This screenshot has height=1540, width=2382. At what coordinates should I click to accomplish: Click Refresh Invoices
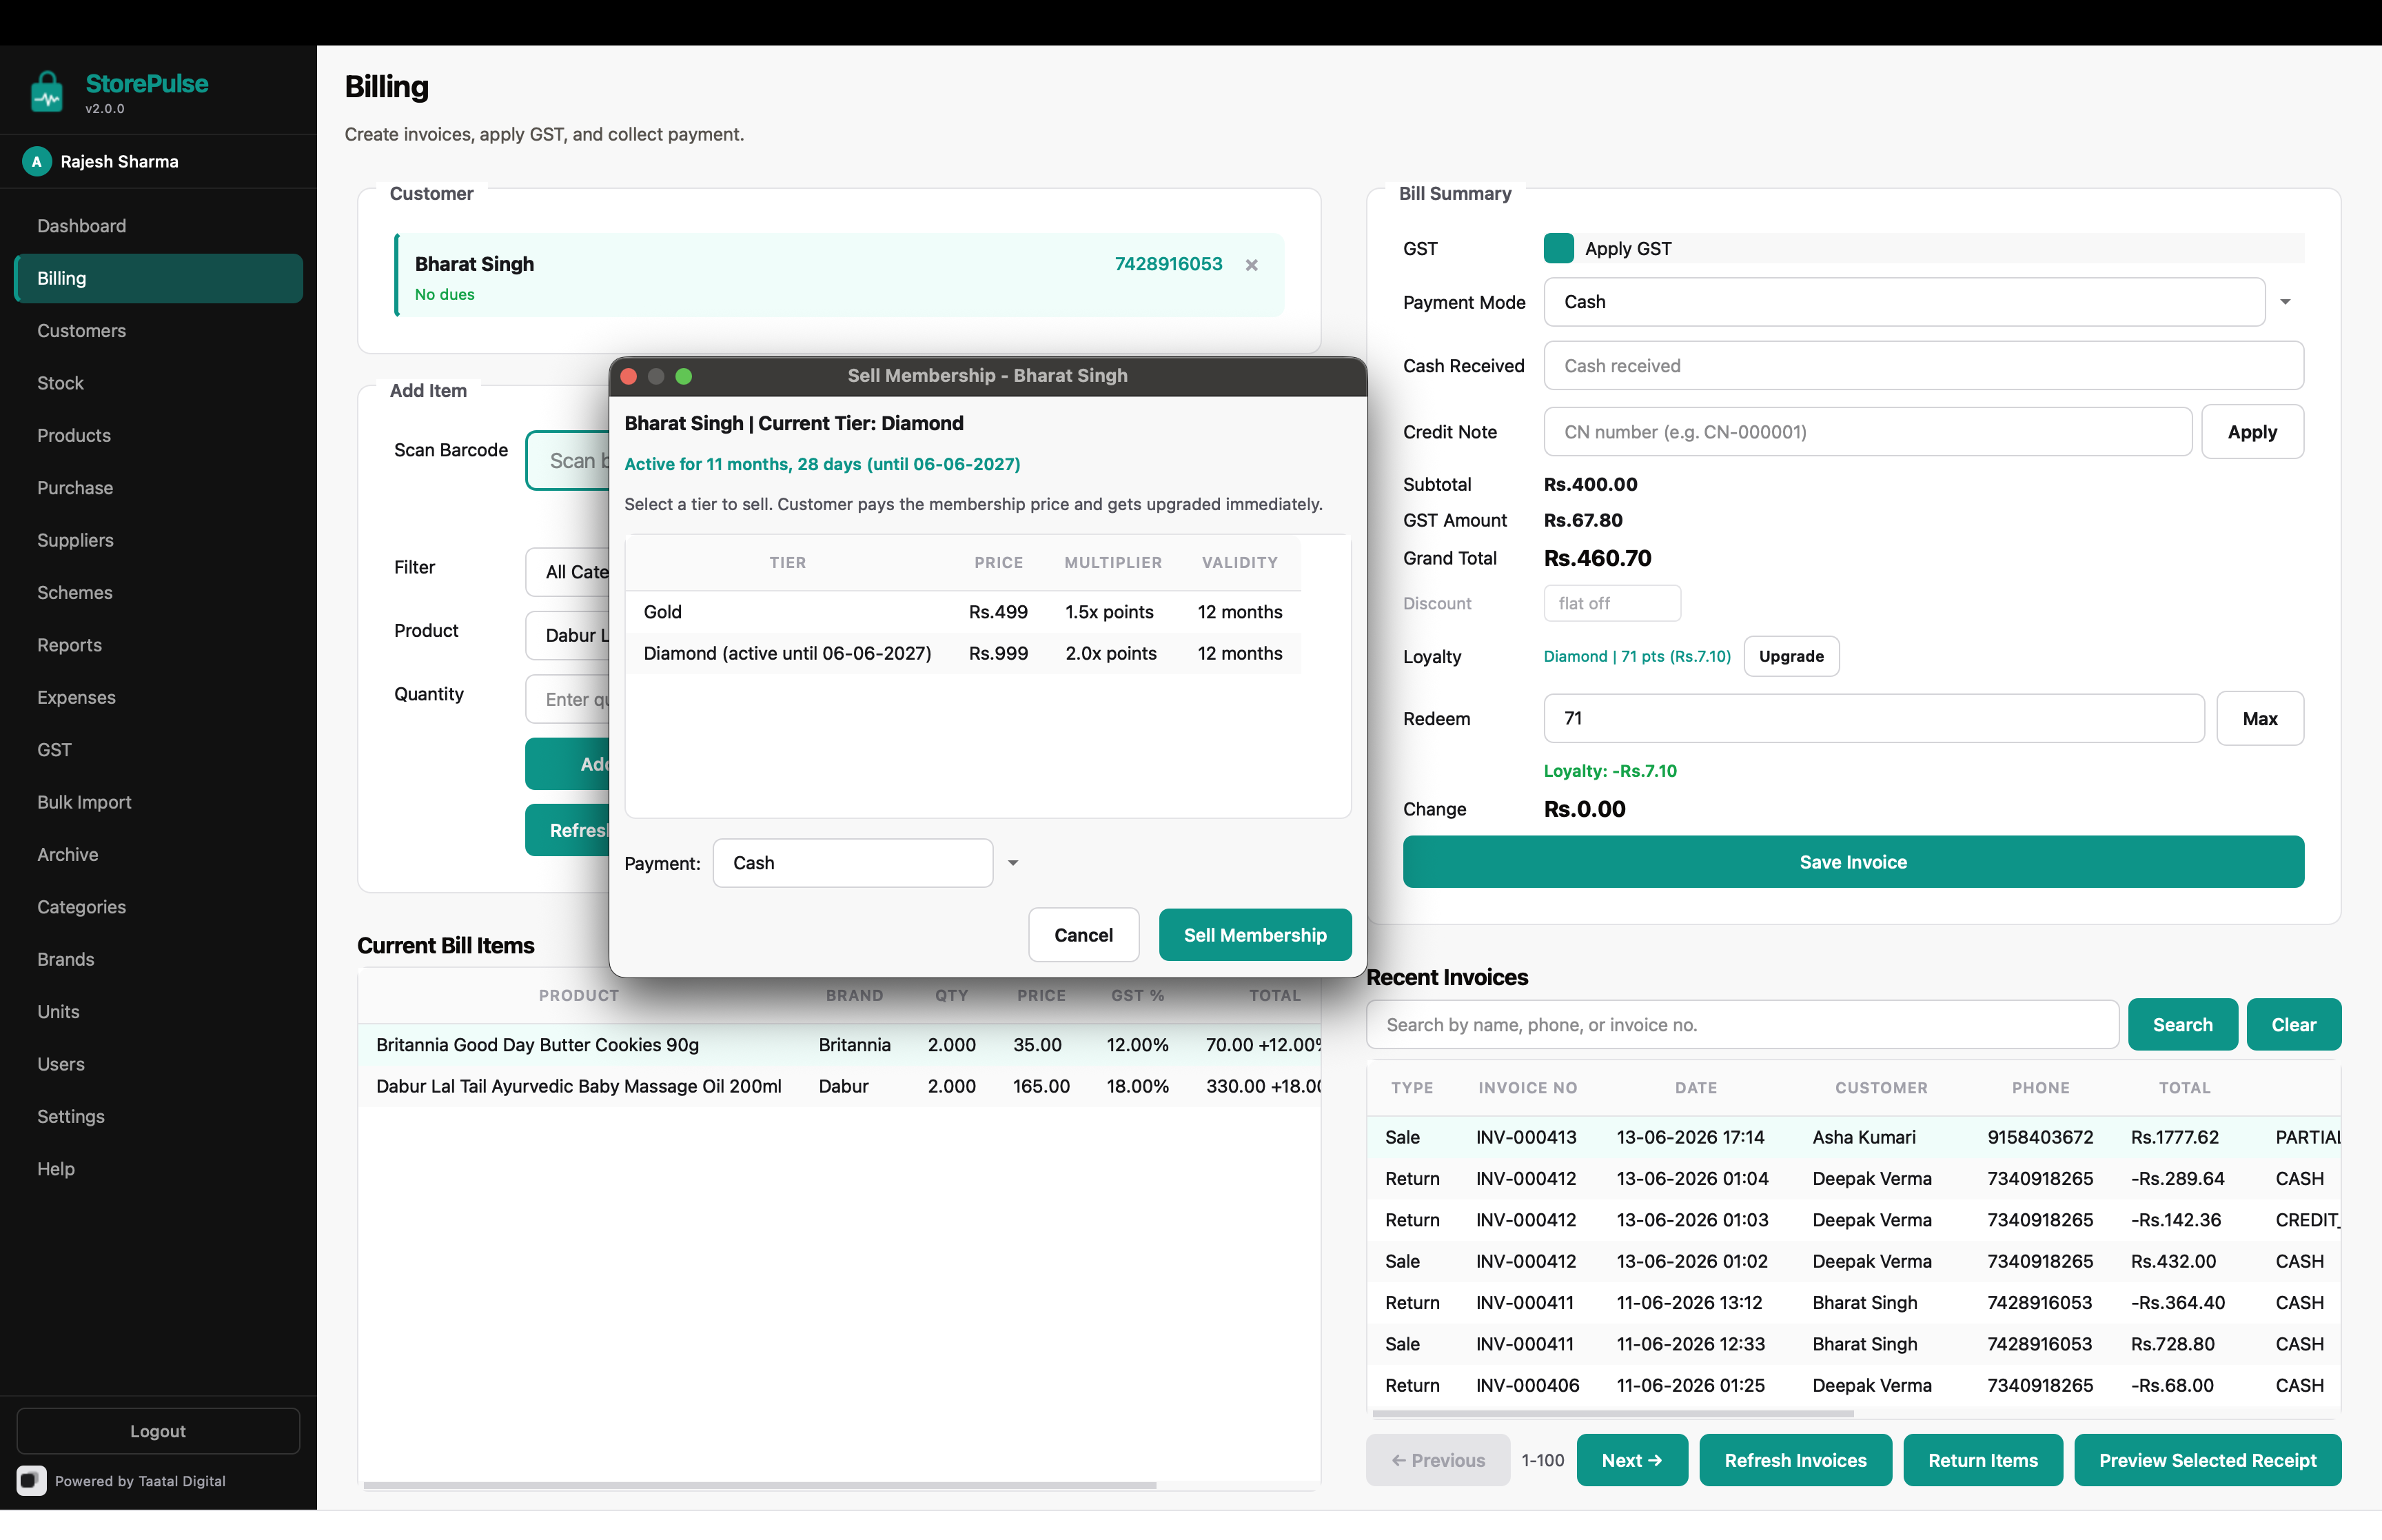[1795, 1460]
